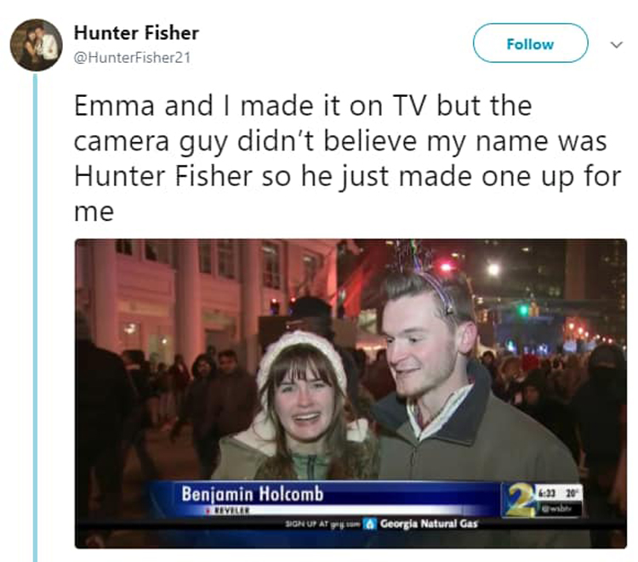This screenshot has height=562, width=638.
Task: Expand the chevron menu beside Follow
Action: [616, 44]
